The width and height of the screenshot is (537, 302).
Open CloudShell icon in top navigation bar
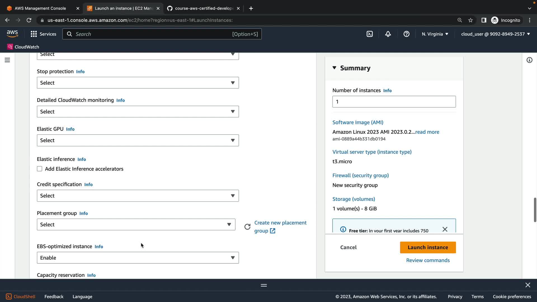tap(369, 34)
